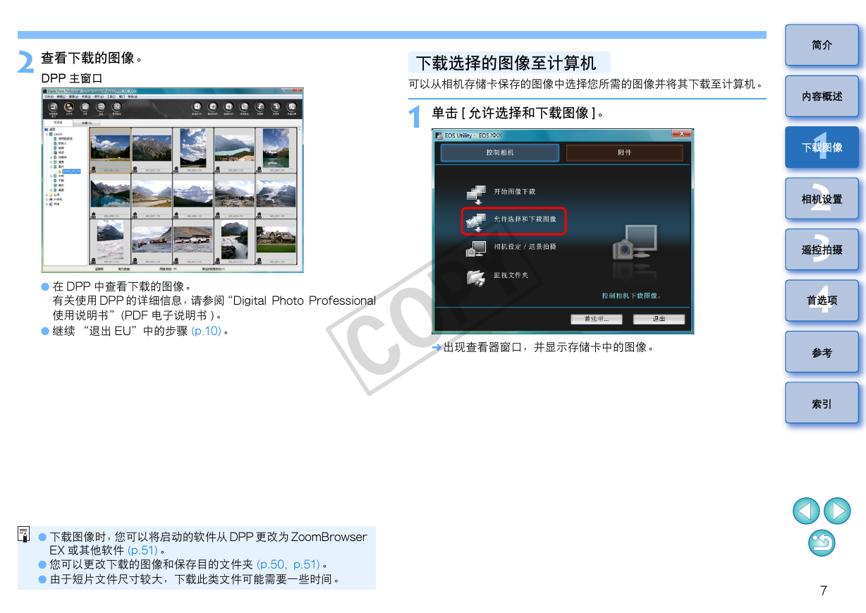Image resolution: width=866 pixels, height=613 pixels.
Task: Follow the p.50 link in the note
Action: click(x=273, y=564)
